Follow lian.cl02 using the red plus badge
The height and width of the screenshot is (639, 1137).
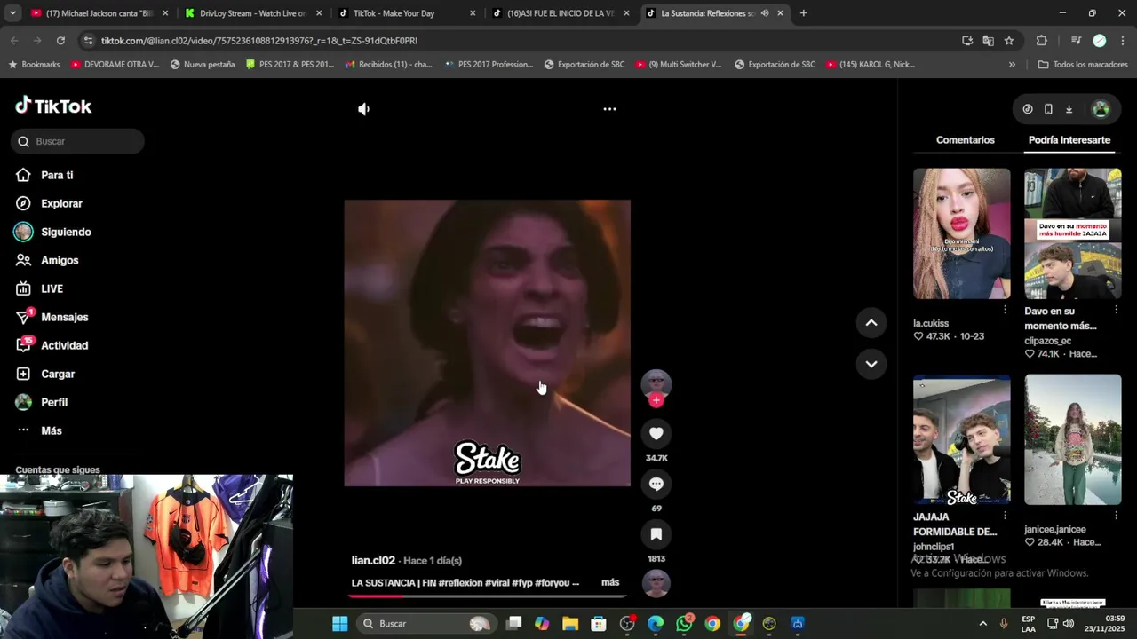coord(656,400)
